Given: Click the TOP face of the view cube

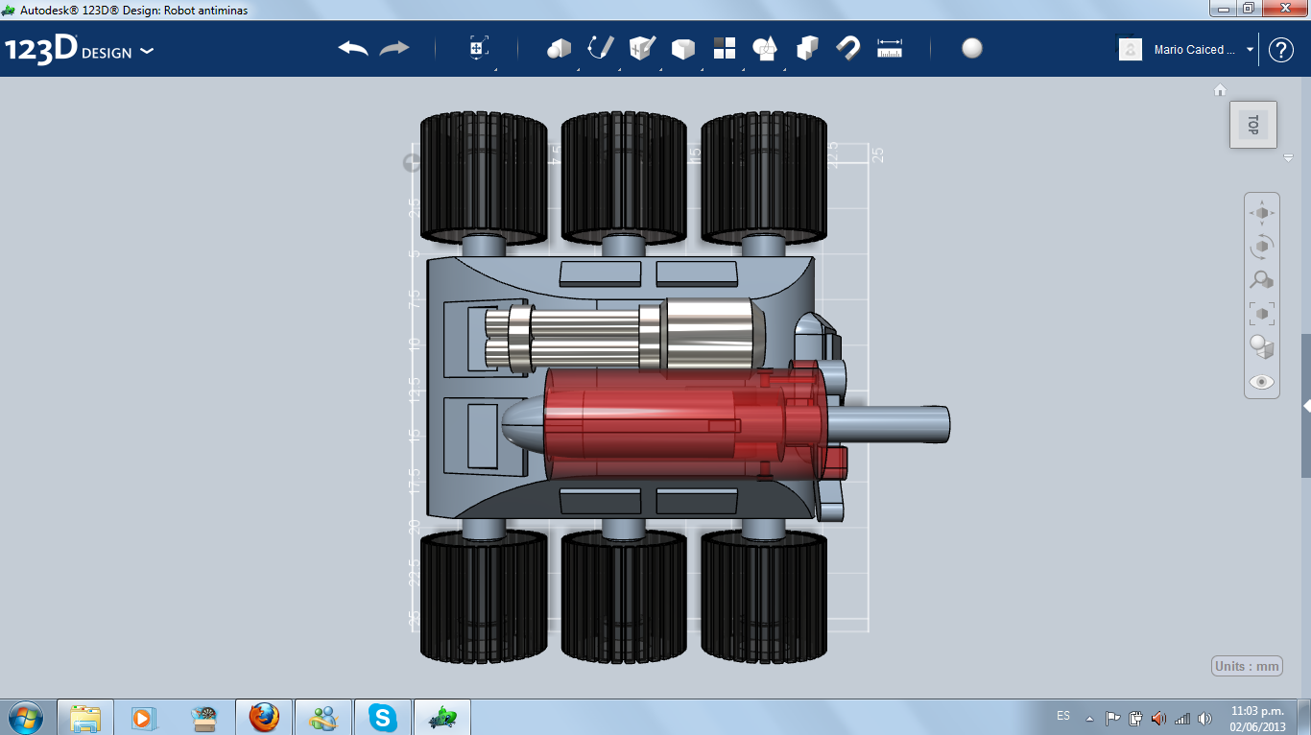Looking at the screenshot, I should pyautogui.click(x=1253, y=125).
